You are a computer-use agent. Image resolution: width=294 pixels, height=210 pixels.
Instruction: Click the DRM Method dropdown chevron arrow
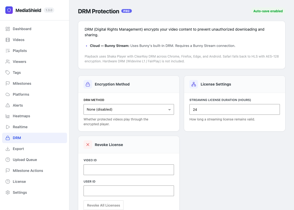pos(169,110)
